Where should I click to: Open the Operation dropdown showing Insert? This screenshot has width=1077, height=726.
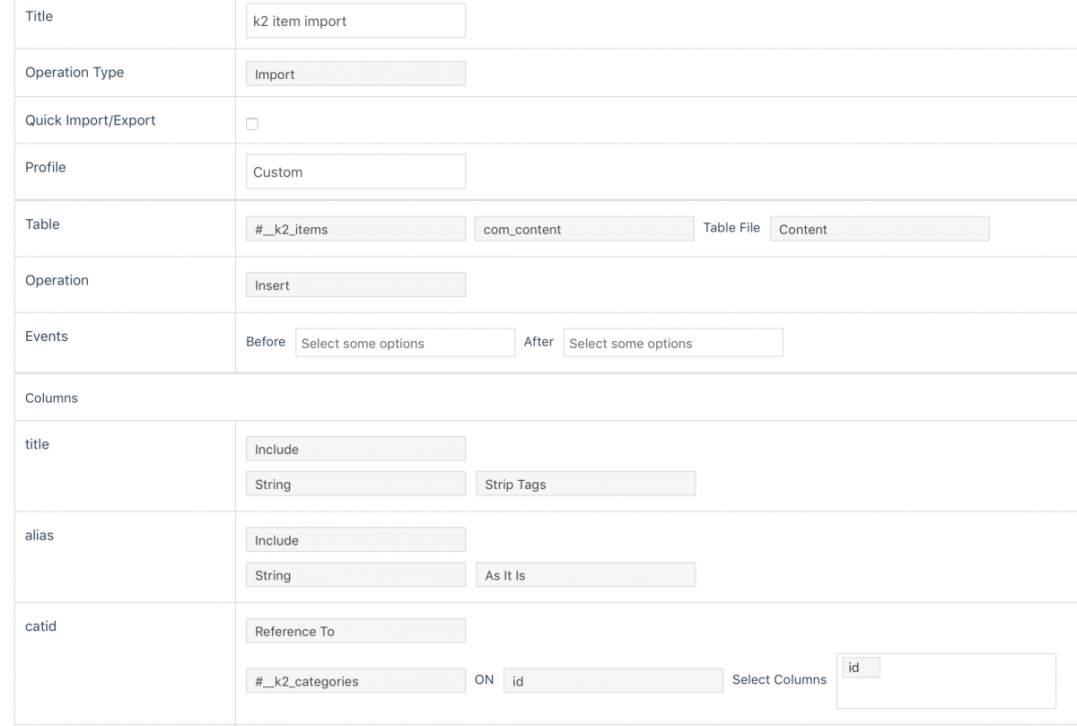pyautogui.click(x=355, y=284)
